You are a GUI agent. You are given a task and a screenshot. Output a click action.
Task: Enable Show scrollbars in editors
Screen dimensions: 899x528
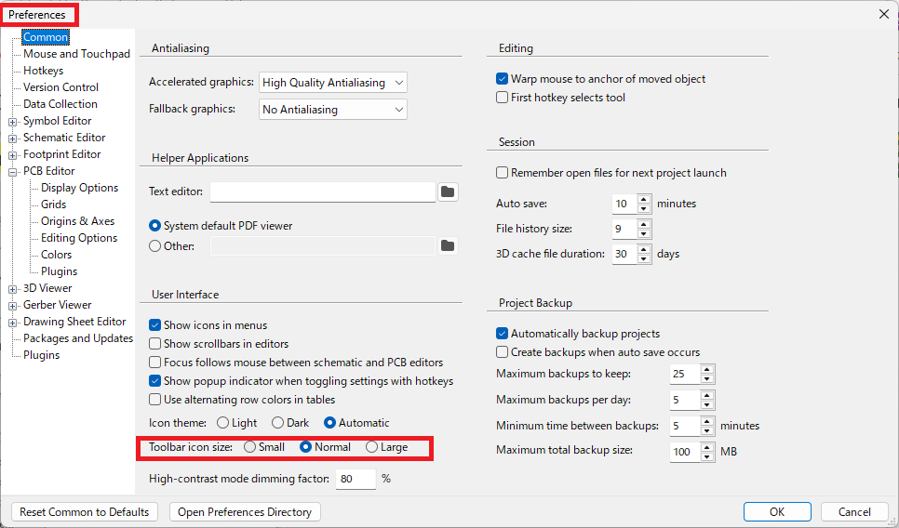[155, 344]
